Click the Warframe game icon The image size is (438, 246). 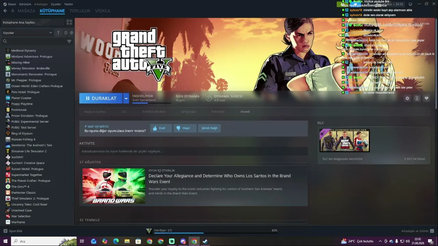(x=8, y=222)
